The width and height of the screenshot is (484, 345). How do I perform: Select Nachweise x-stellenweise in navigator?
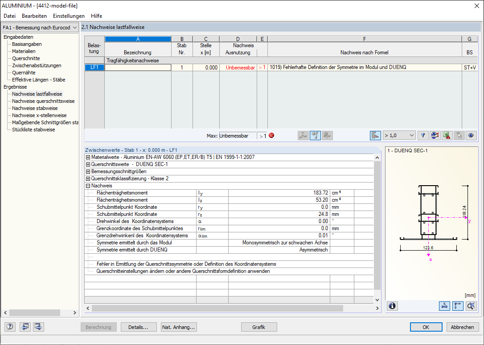click(x=39, y=115)
